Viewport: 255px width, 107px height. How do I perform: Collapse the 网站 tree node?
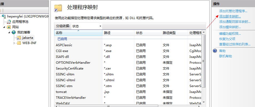point(4,27)
